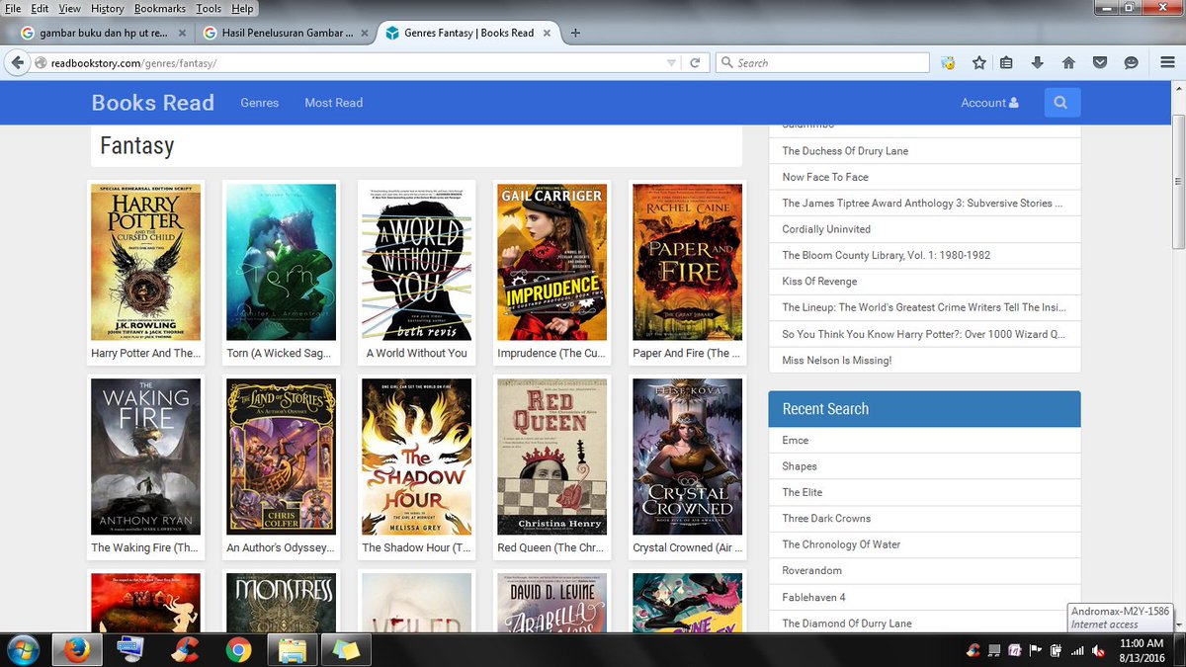Open Genres link in navbar
This screenshot has height=667, width=1186.
tap(260, 103)
